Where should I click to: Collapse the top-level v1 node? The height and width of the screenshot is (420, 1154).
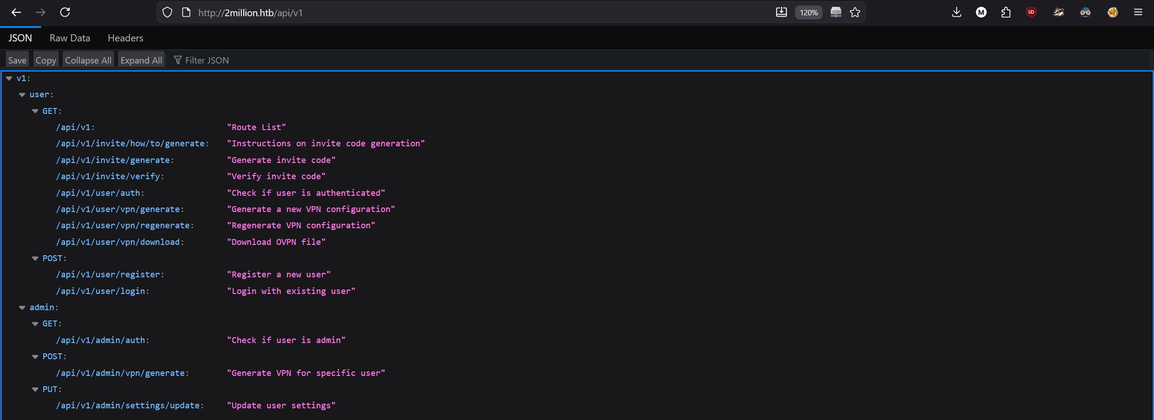[9, 78]
